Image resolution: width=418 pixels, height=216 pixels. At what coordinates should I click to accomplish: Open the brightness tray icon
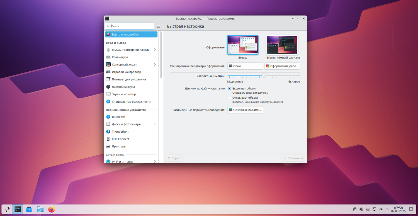click(x=381, y=209)
